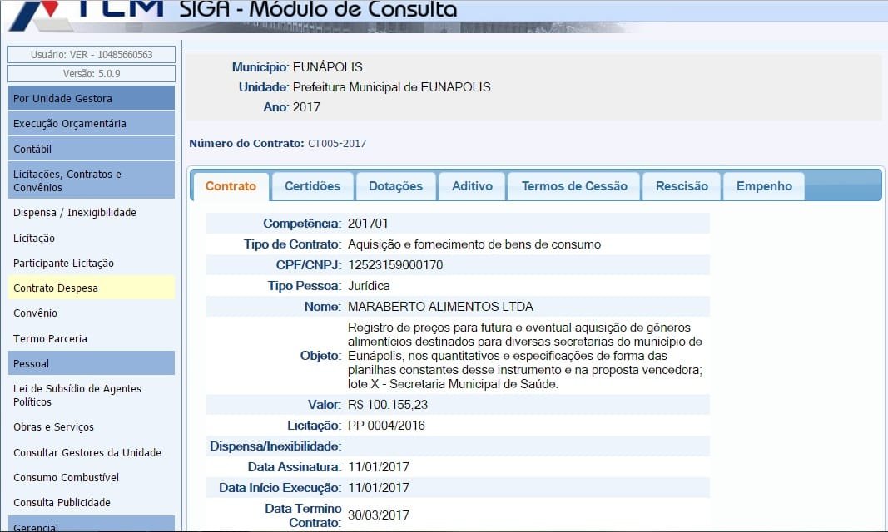Select the Aditivo tab
Viewport: 888px width, 532px height.
pos(472,186)
